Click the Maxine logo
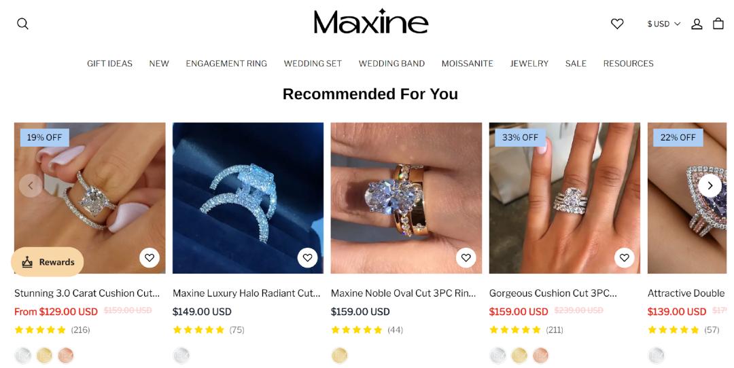This screenshot has height=368, width=734. pyautogui.click(x=371, y=22)
